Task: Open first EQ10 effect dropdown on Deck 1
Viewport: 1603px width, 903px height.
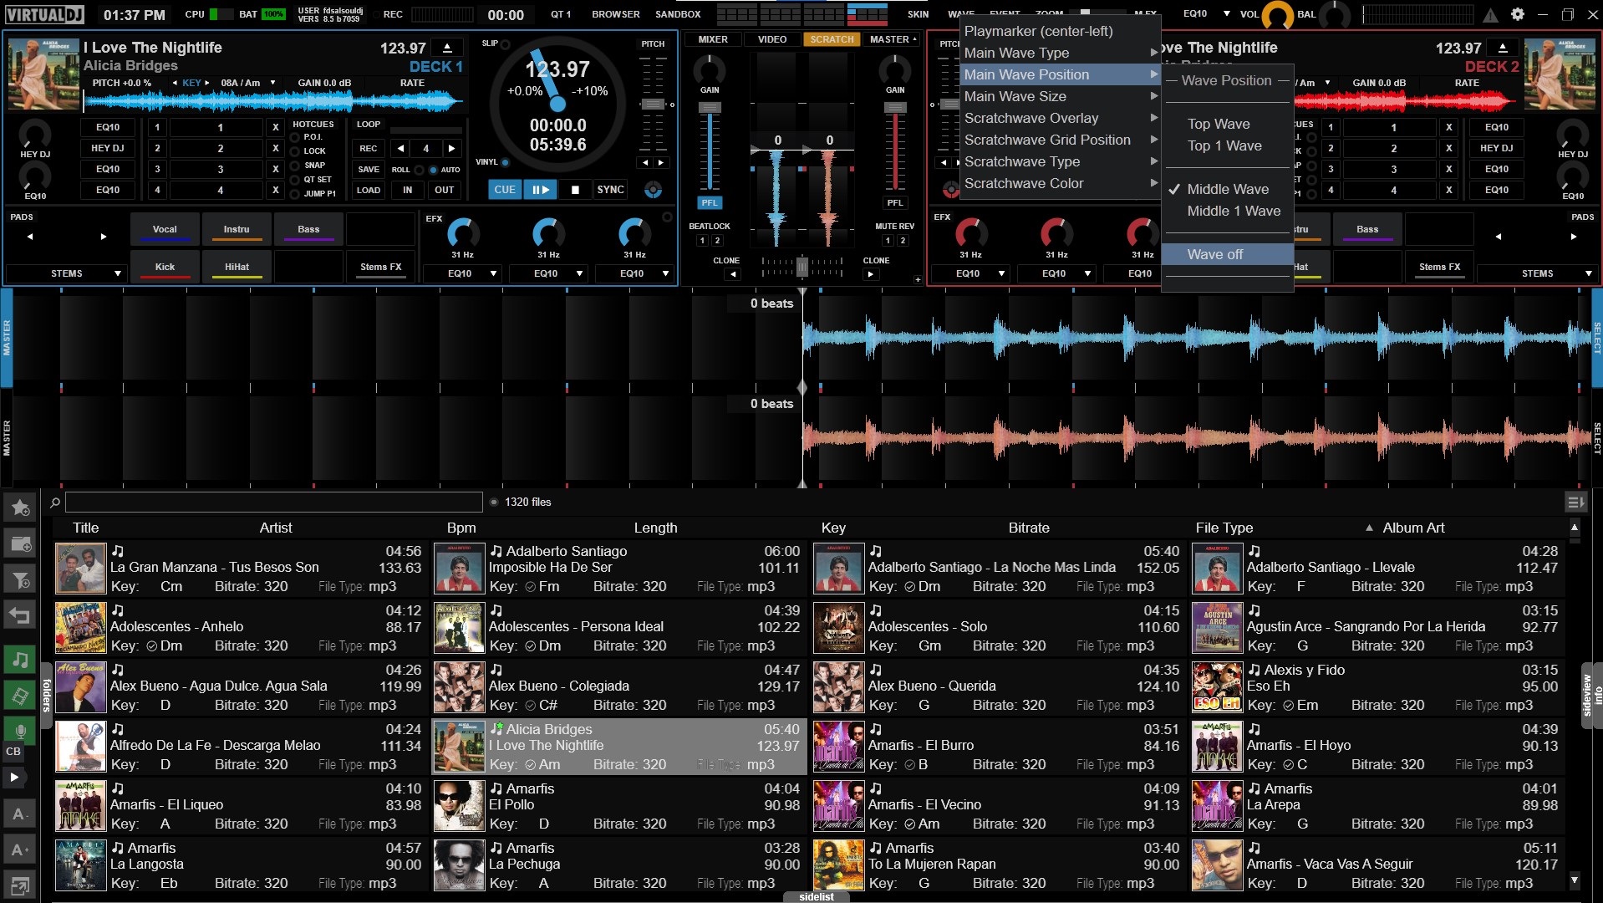Action: coord(462,273)
